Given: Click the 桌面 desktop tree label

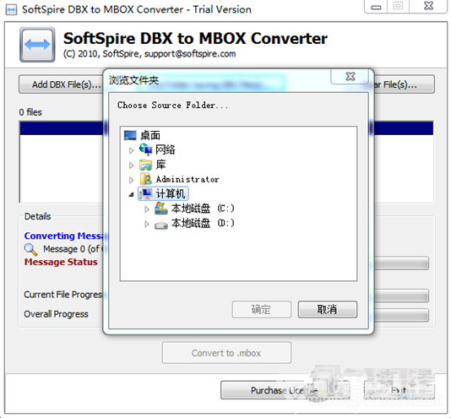Looking at the screenshot, I should click(150, 135).
